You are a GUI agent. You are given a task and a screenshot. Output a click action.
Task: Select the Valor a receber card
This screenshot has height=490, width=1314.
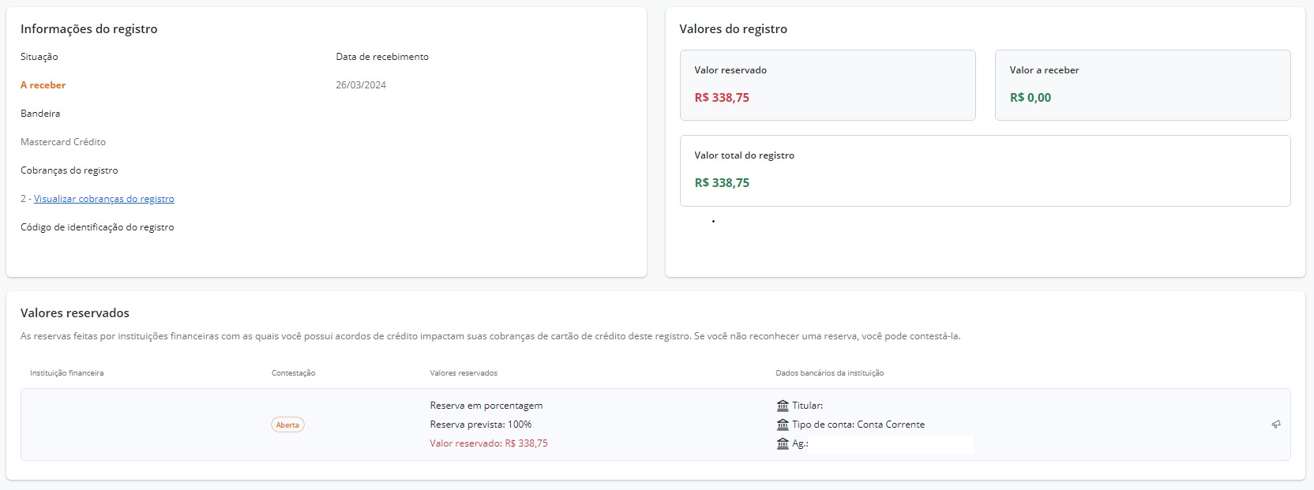point(1143,85)
